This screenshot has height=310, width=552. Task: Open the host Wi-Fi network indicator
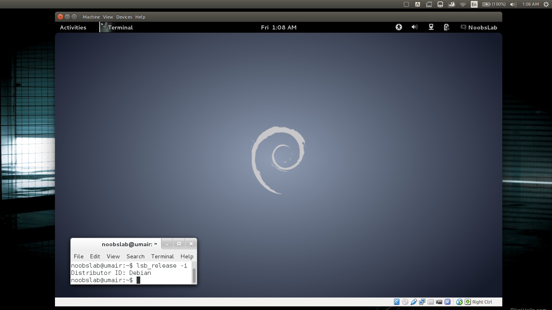(x=463, y=4)
